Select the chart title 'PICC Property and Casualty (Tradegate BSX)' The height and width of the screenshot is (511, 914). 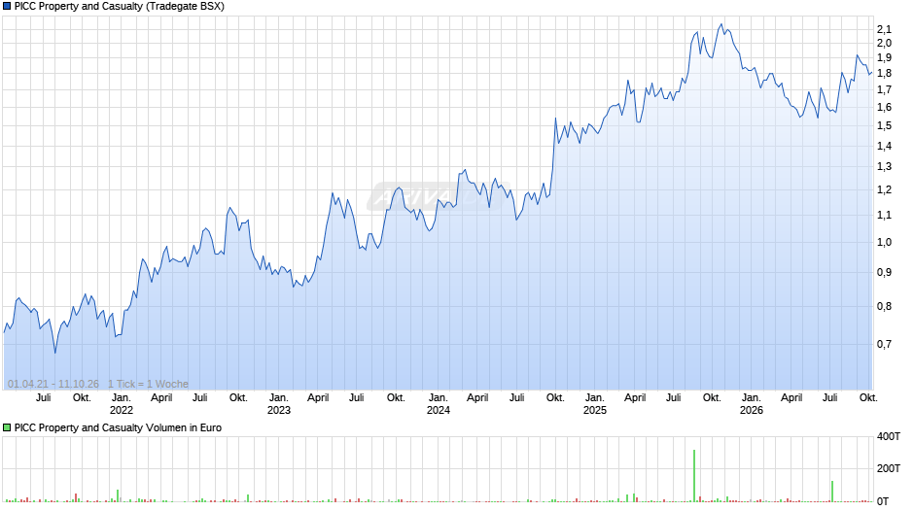click(120, 7)
